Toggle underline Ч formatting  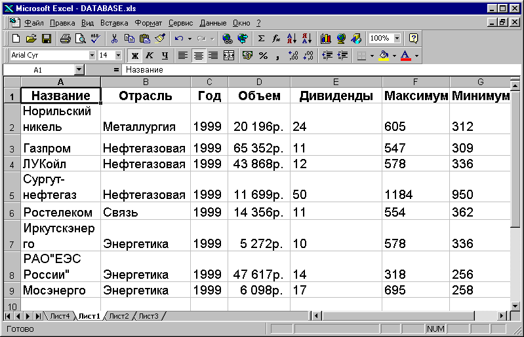click(x=165, y=56)
